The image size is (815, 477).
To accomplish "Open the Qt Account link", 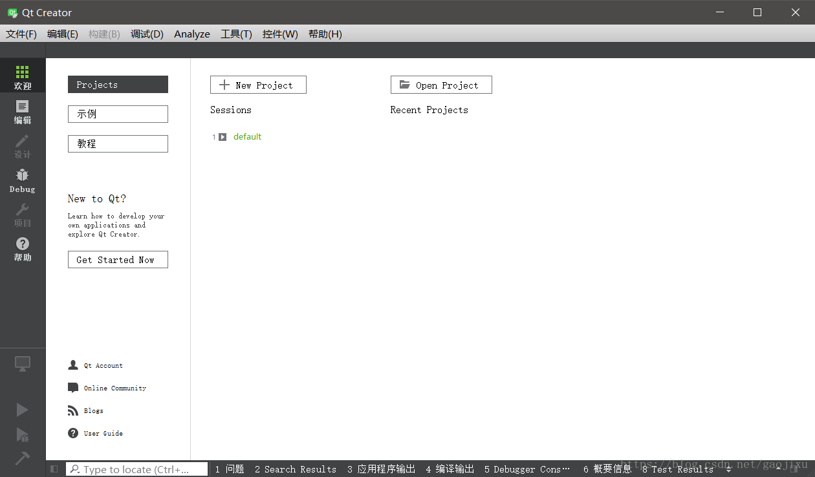I will coord(103,366).
